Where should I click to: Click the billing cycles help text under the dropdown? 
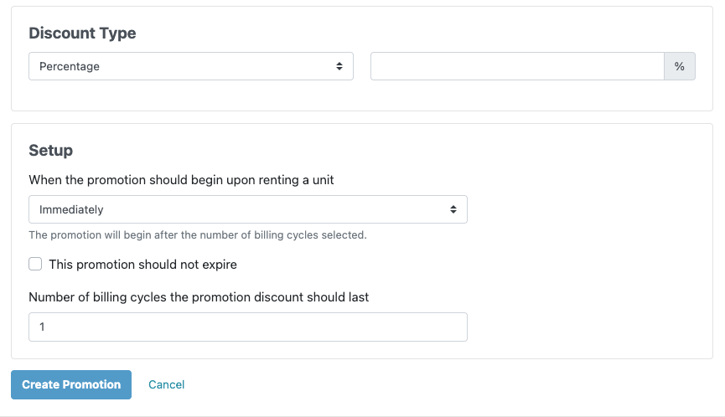[x=197, y=235]
